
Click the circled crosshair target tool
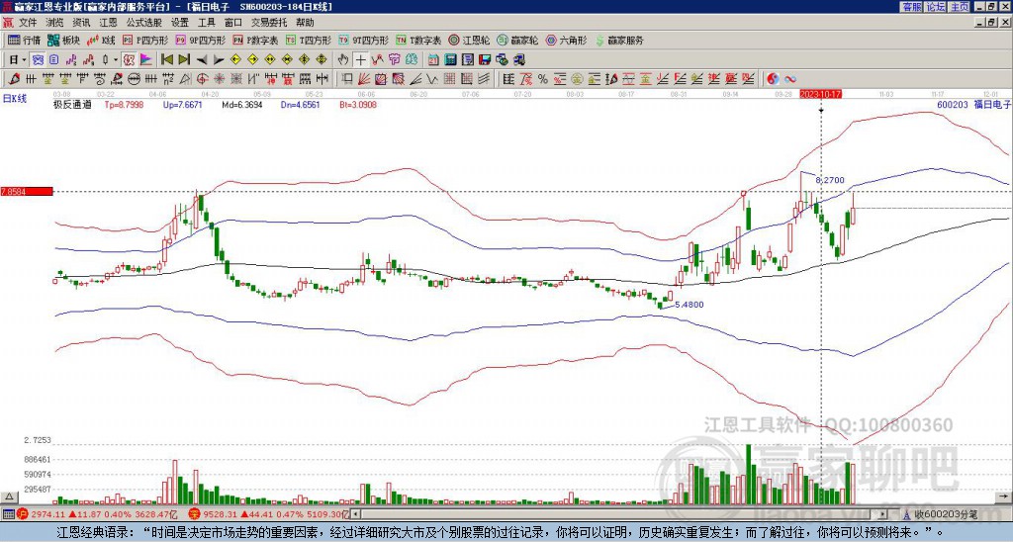202,79
